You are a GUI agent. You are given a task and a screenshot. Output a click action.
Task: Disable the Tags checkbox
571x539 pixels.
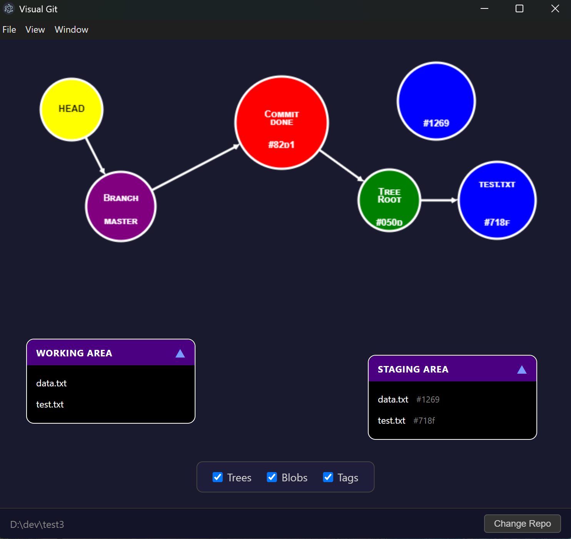(x=328, y=477)
